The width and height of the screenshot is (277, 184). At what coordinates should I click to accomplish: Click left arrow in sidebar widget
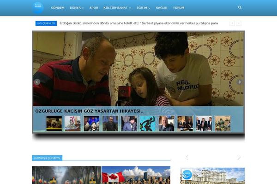[186, 157]
